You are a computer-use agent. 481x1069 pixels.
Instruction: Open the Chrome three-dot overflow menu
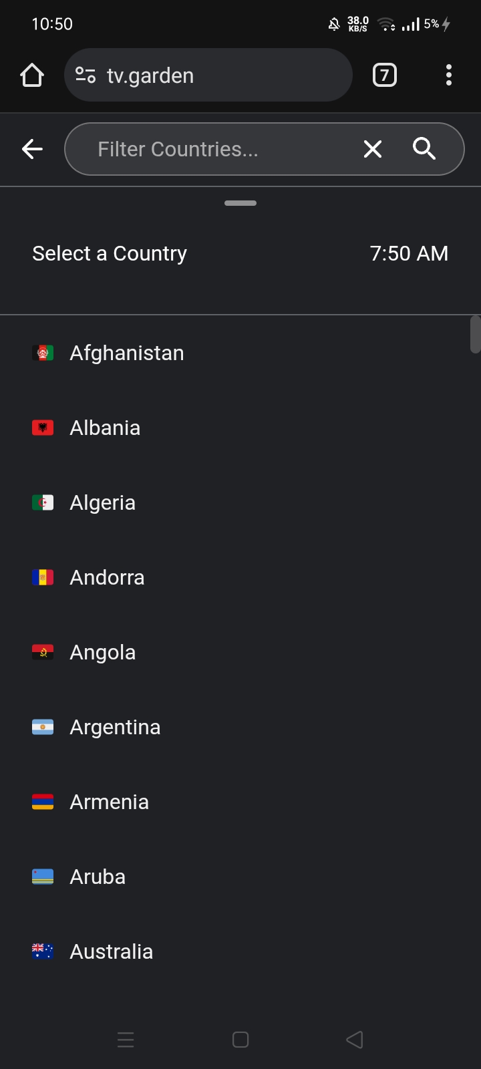[449, 75]
